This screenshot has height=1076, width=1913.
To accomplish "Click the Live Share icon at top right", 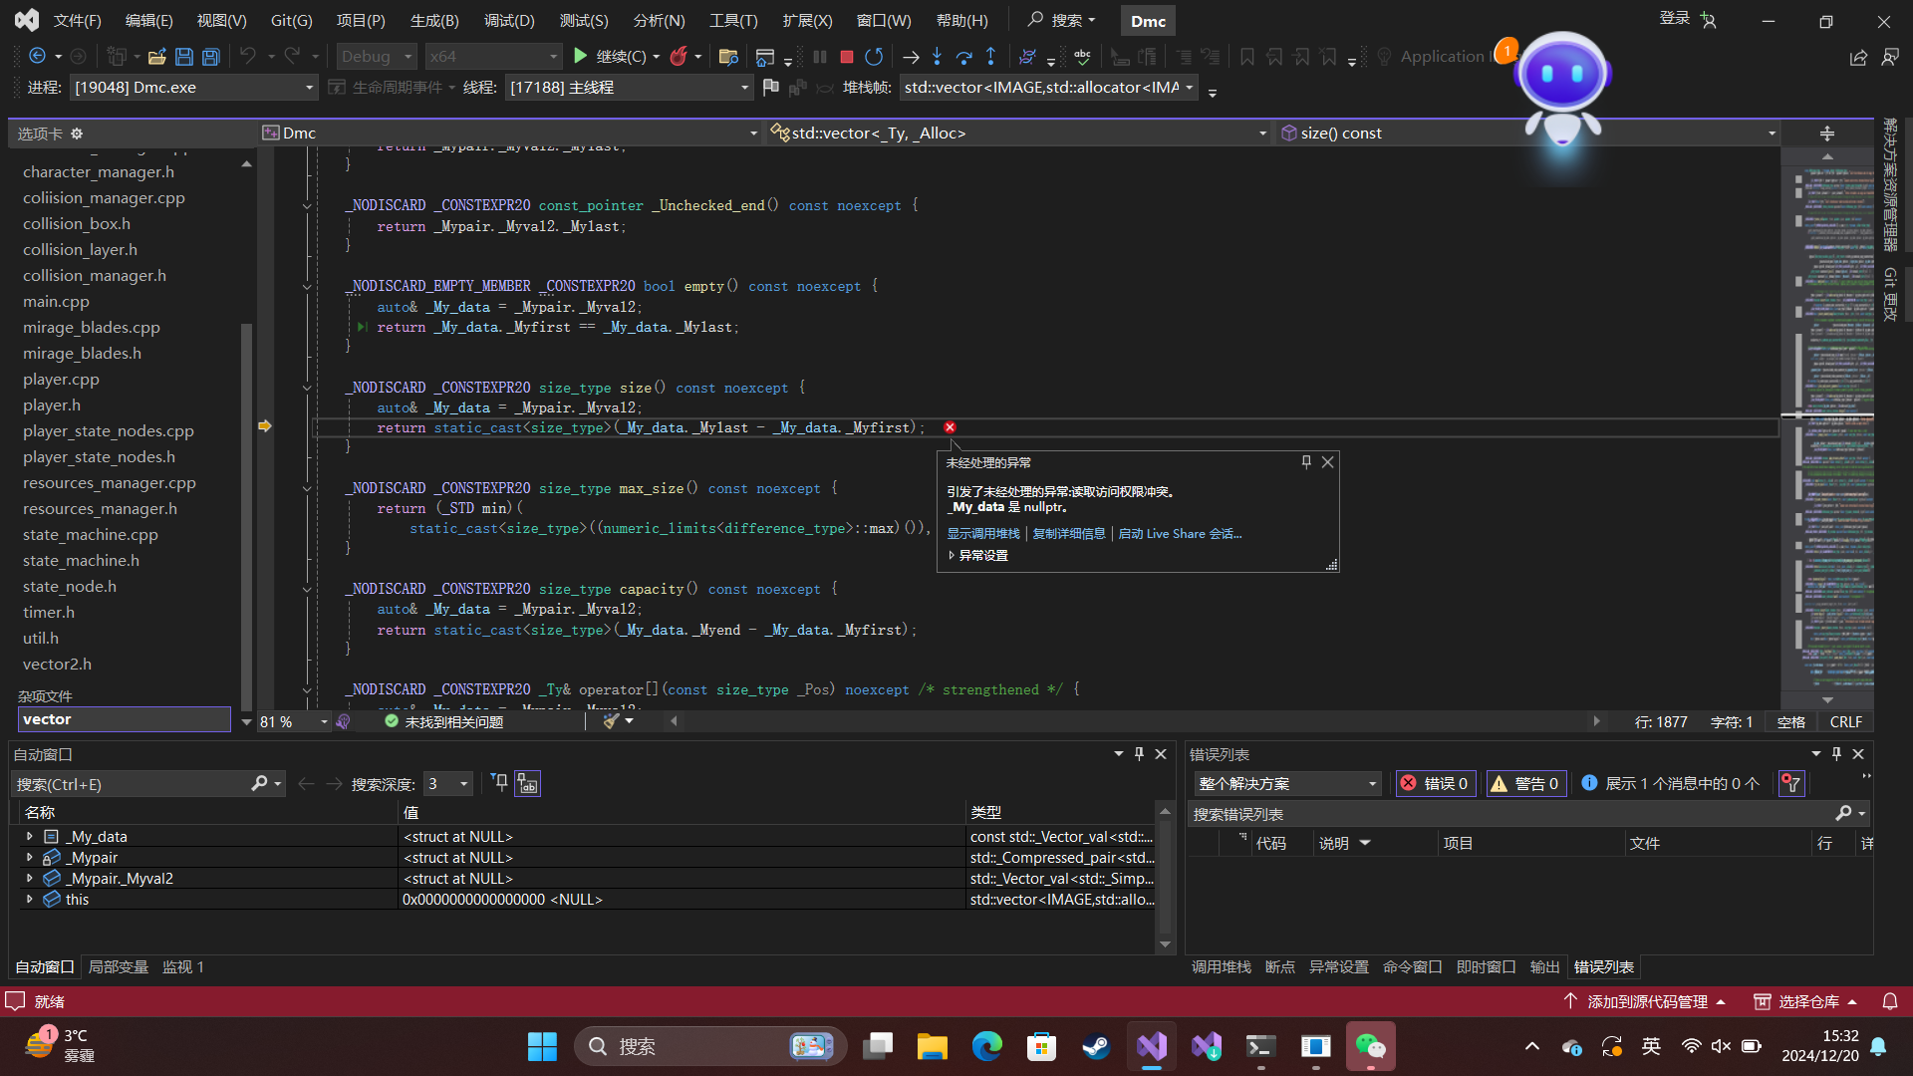I will tap(1858, 58).
